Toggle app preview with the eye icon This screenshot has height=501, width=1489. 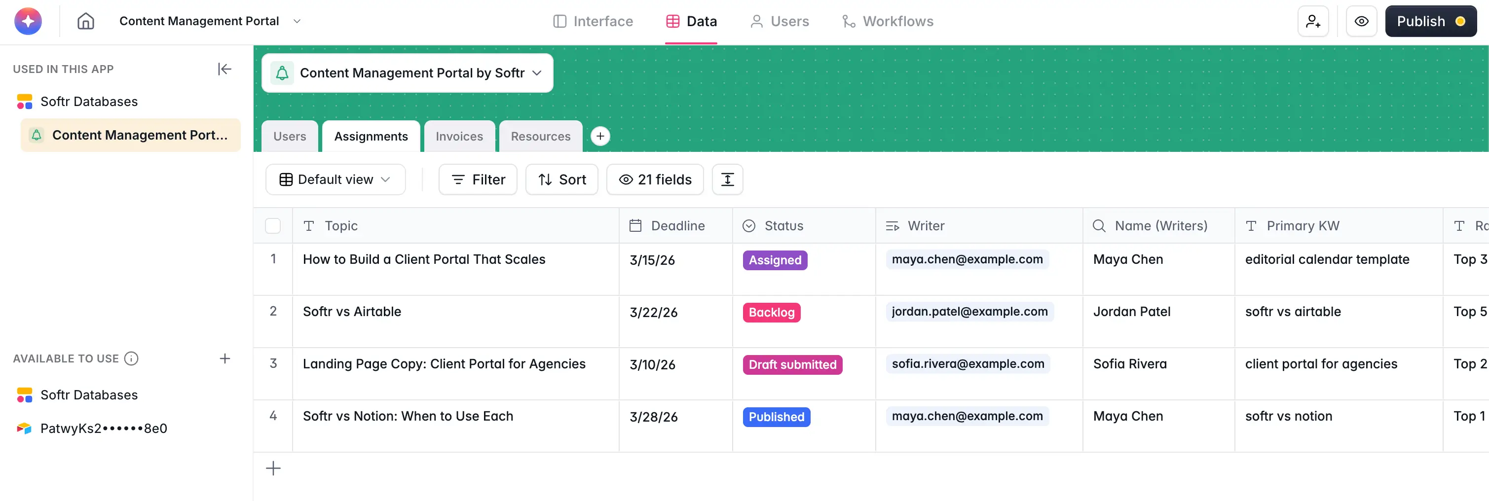[1361, 21]
